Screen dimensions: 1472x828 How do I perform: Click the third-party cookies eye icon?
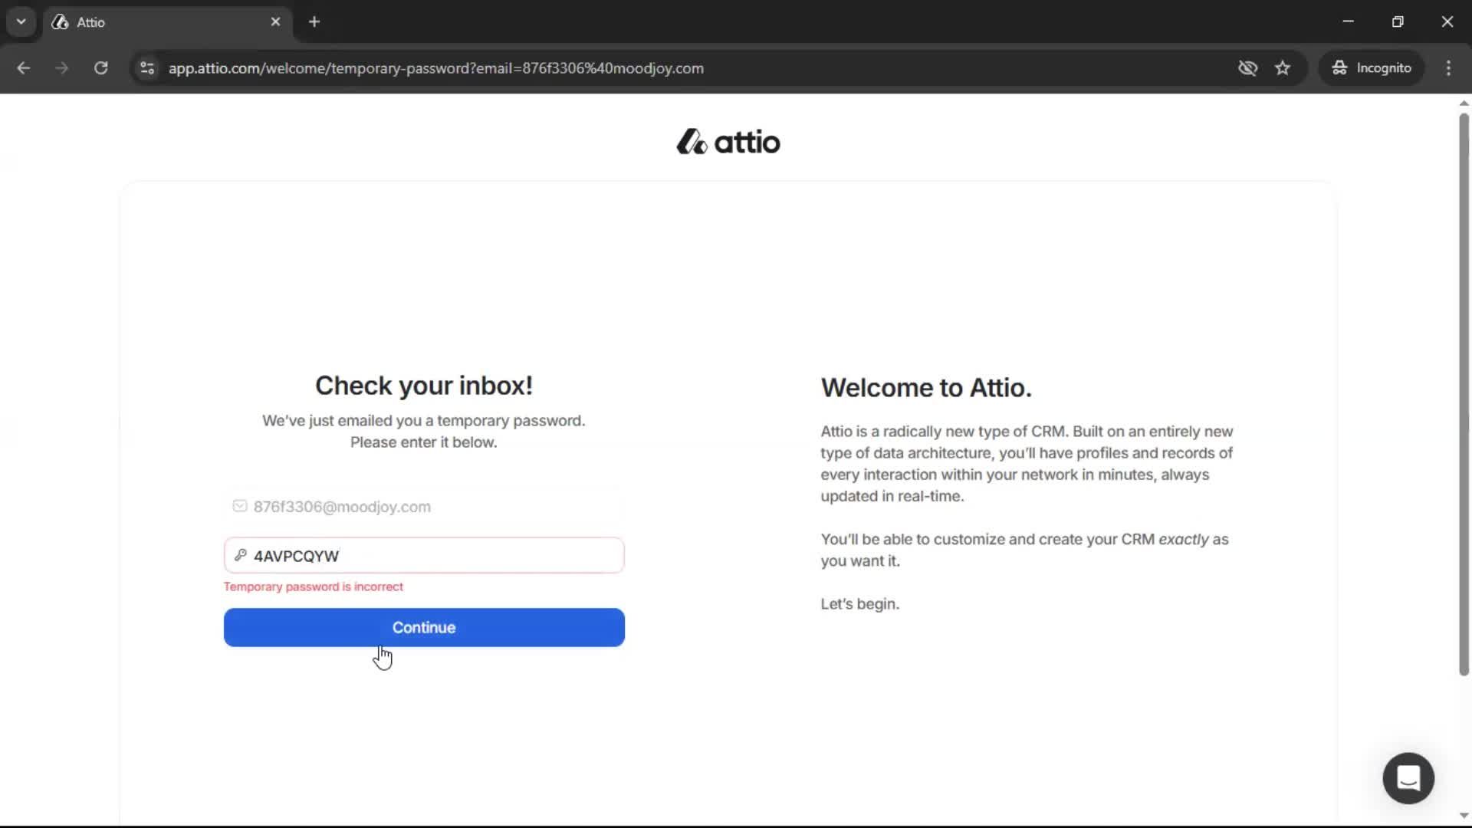1248,68
